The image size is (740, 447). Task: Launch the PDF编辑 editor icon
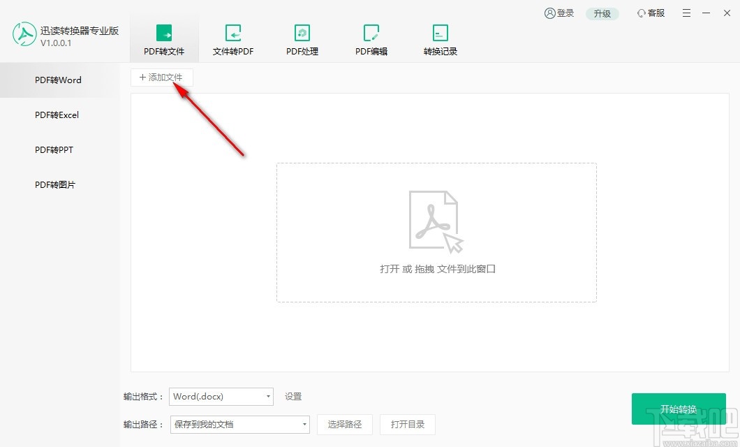[371, 33]
